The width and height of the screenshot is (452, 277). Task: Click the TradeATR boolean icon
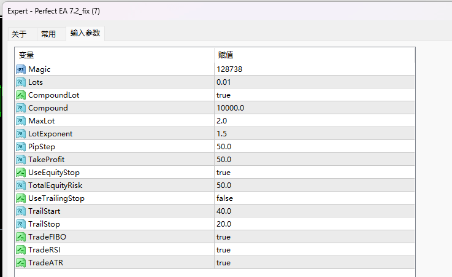click(x=20, y=263)
